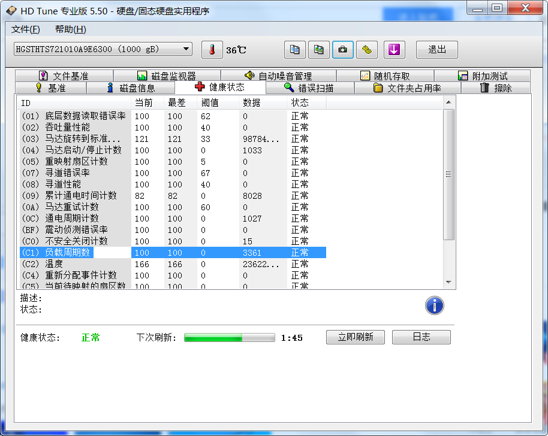The image size is (548, 436).
Task: Select row (04) 马达启动/停止计数
Action: coord(173,150)
